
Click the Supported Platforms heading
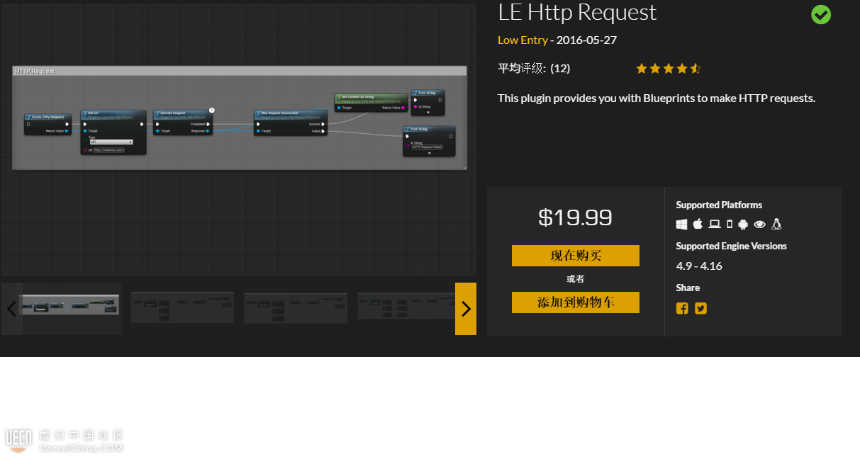tap(719, 205)
